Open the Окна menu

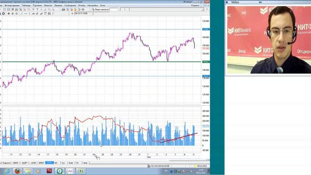[103, 5]
